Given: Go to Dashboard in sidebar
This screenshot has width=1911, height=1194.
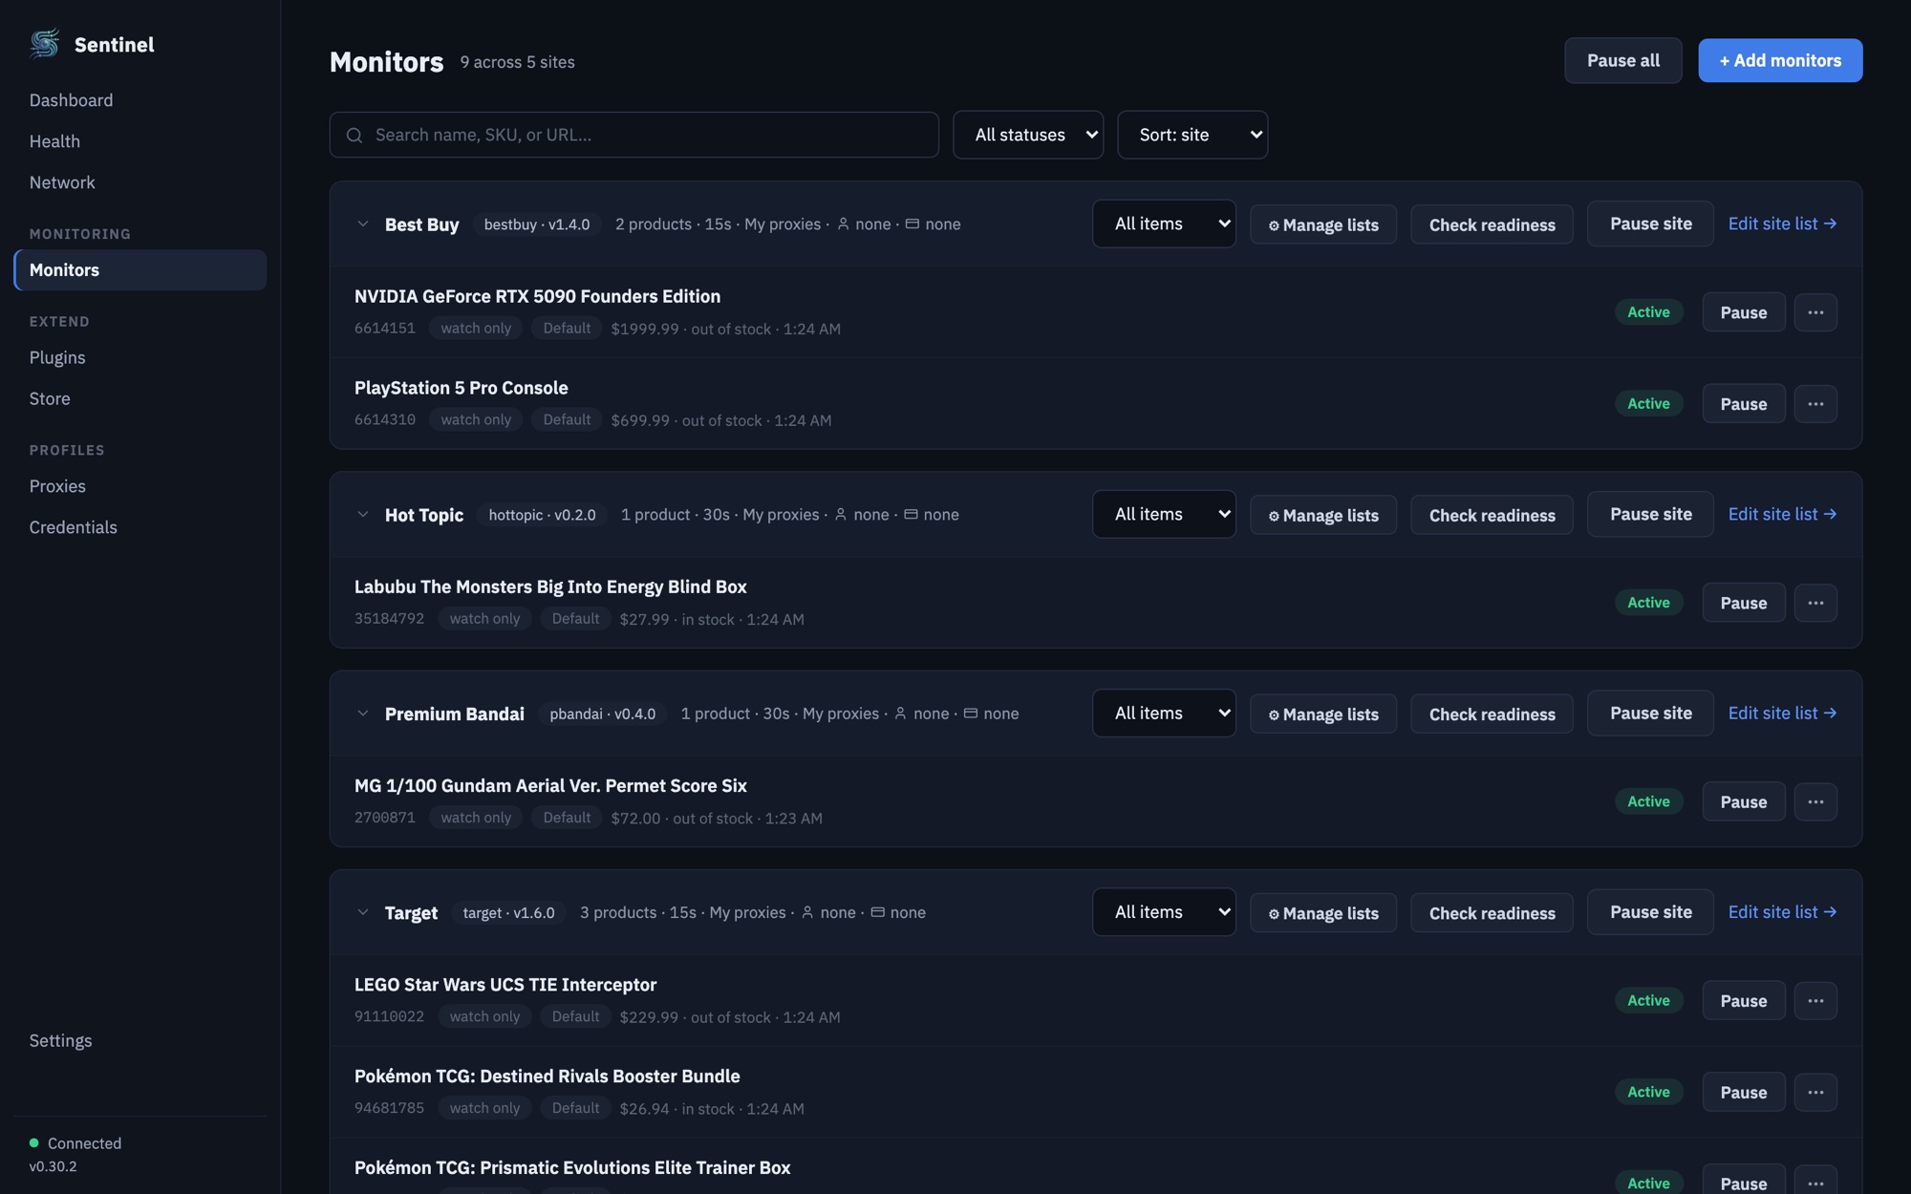Looking at the screenshot, I should pos(71,100).
